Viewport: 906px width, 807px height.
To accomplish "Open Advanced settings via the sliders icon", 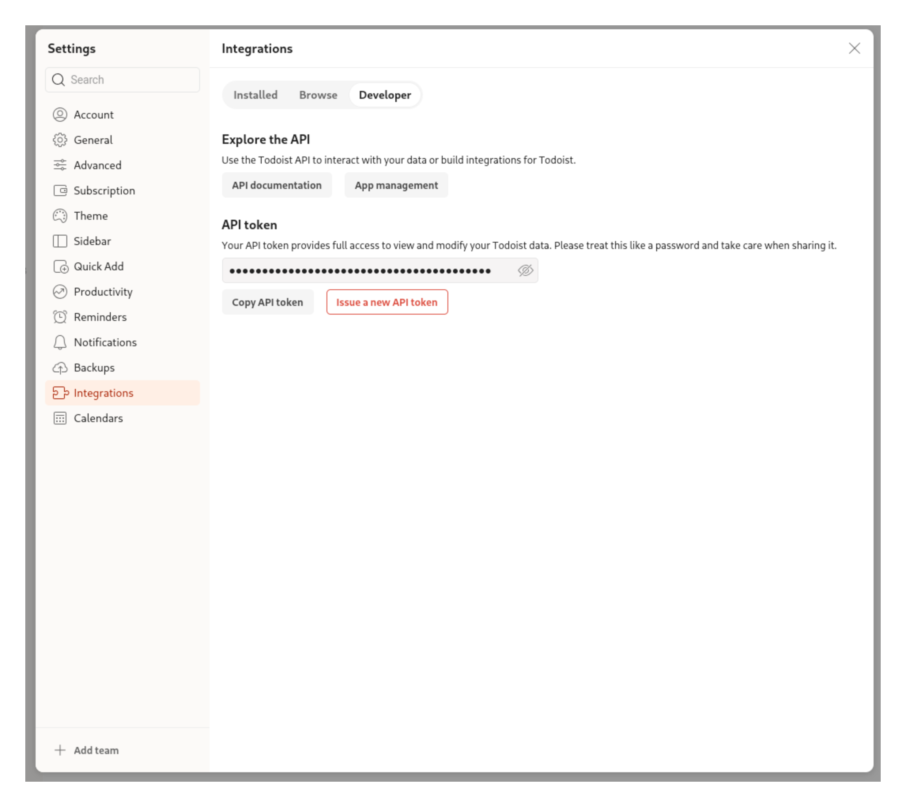I will tap(61, 165).
